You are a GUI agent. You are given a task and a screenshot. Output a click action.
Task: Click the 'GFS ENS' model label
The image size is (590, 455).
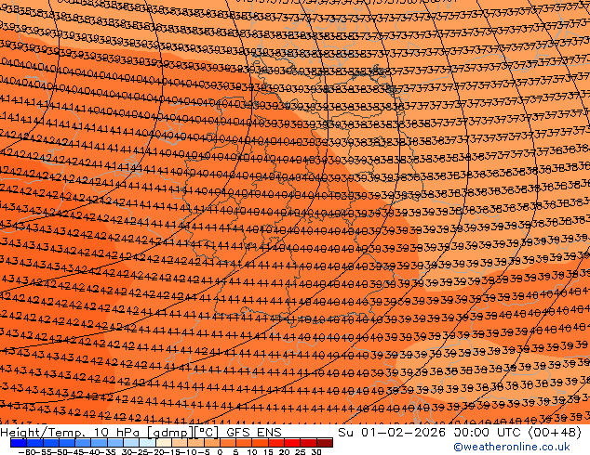click(254, 432)
